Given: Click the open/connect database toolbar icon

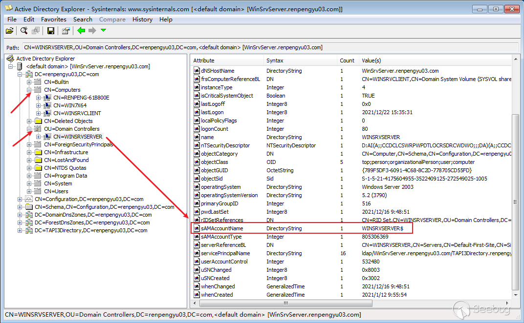Looking at the screenshot, I should (x=9, y=31).
